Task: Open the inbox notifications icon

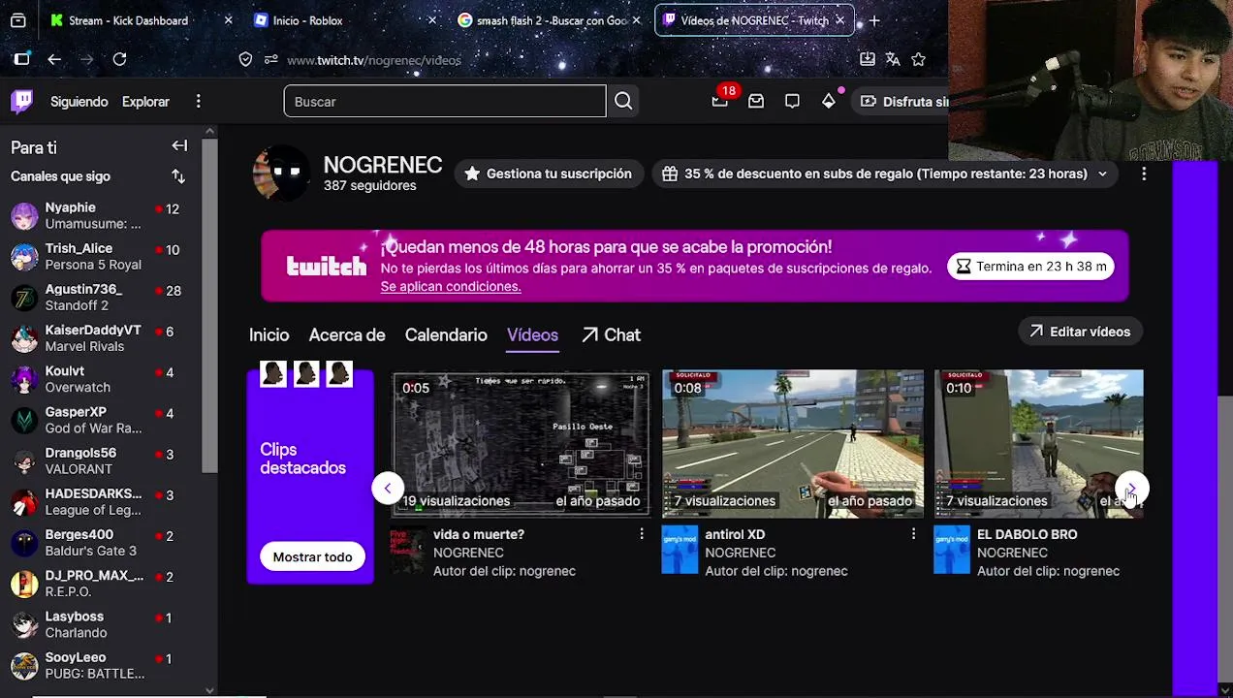Action: tap(756, 102)
